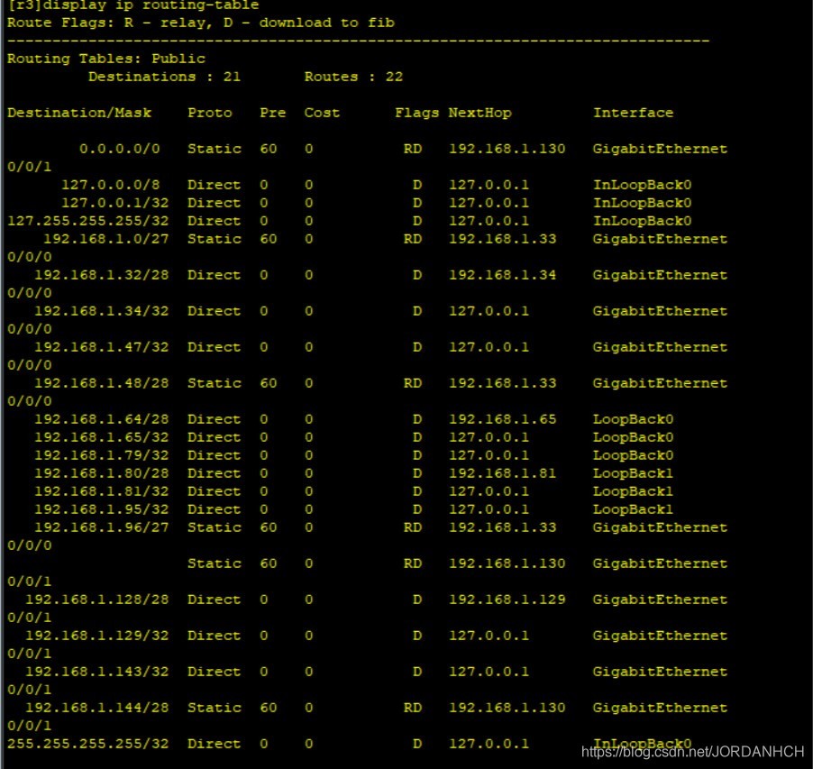
Task: Select destination 192.168.1.128/28
Action: pos(97,600)
